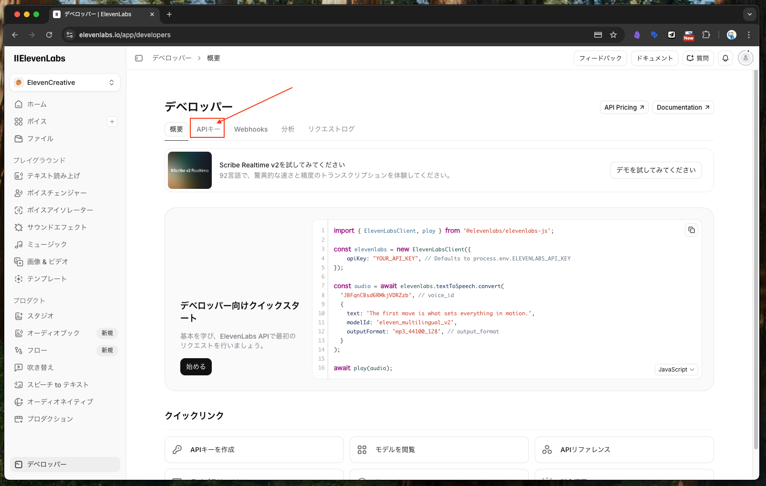Expand the browser tab search chevron
Image resolution: width=766 pixels, height=486 pixels.
tap(749, 14)
